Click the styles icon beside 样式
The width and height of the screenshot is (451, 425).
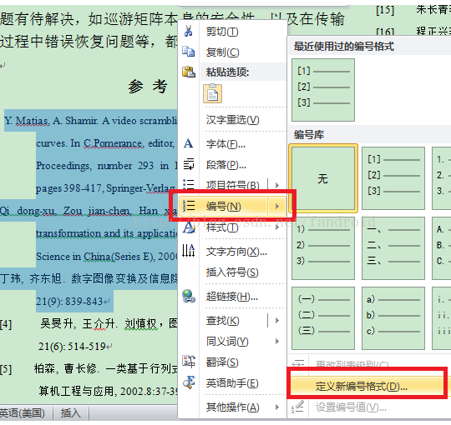[189, 227]
